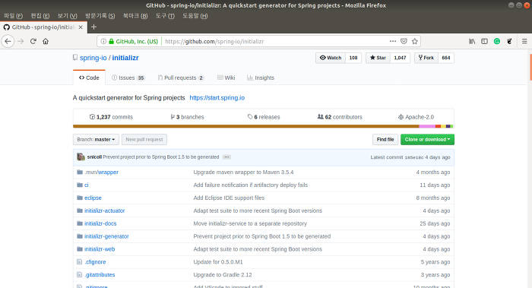Open the 편집 (E) menu
This screenshot has height=288, width=532.
(x=40, y=16)
